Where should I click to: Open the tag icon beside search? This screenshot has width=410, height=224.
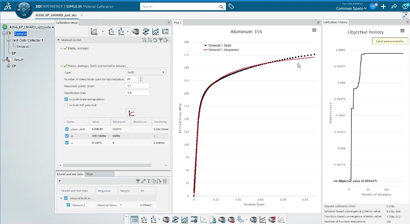(231, 6)
